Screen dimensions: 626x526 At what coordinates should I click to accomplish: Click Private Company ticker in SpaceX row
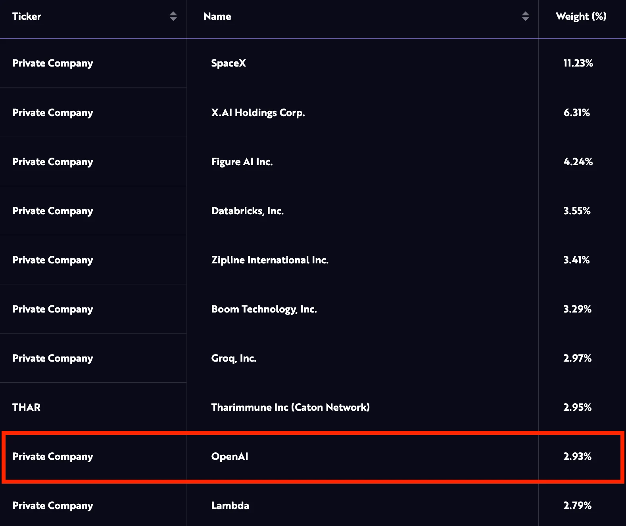tap(53, 63)
